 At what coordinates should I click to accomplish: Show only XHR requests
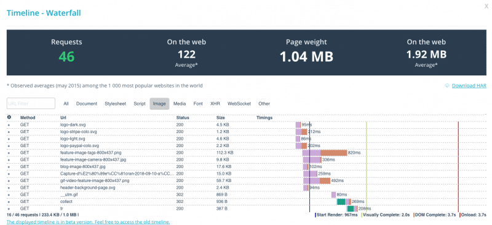point(215,104)
